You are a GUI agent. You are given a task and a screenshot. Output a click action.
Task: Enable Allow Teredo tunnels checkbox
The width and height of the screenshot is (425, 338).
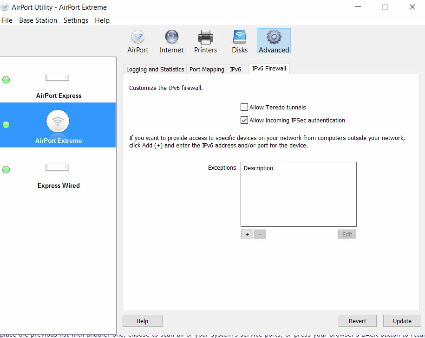pos(244,107)
